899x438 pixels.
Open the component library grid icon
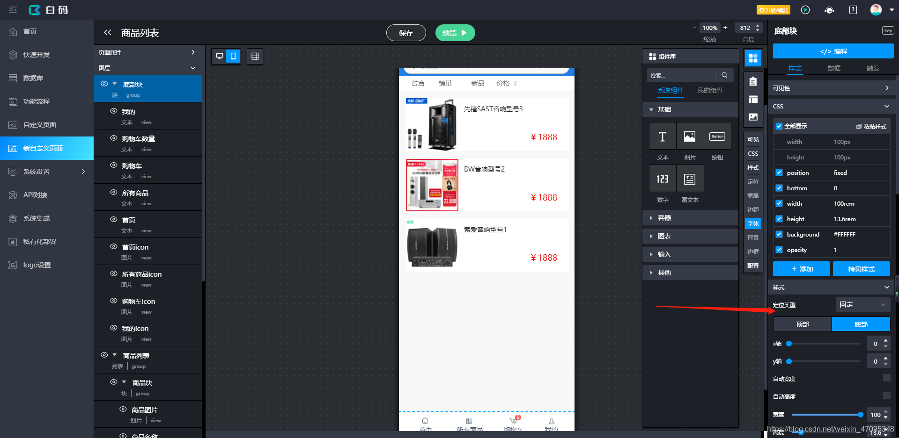click(x=753, y=58)
